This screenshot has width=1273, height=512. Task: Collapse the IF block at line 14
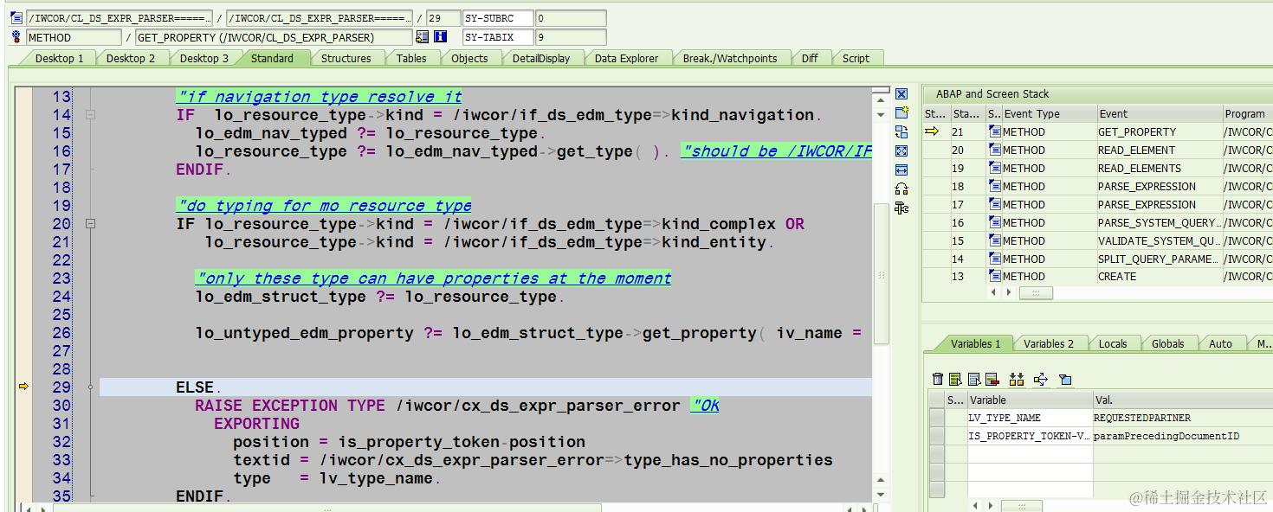[90, 115]
